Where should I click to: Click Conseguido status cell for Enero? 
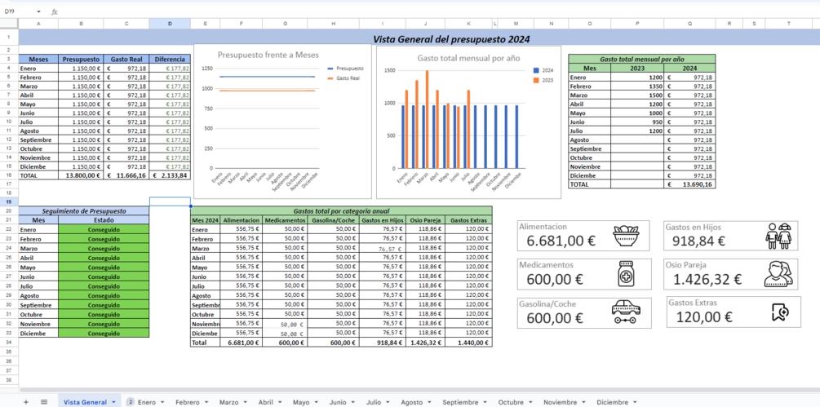click(104, 229)
